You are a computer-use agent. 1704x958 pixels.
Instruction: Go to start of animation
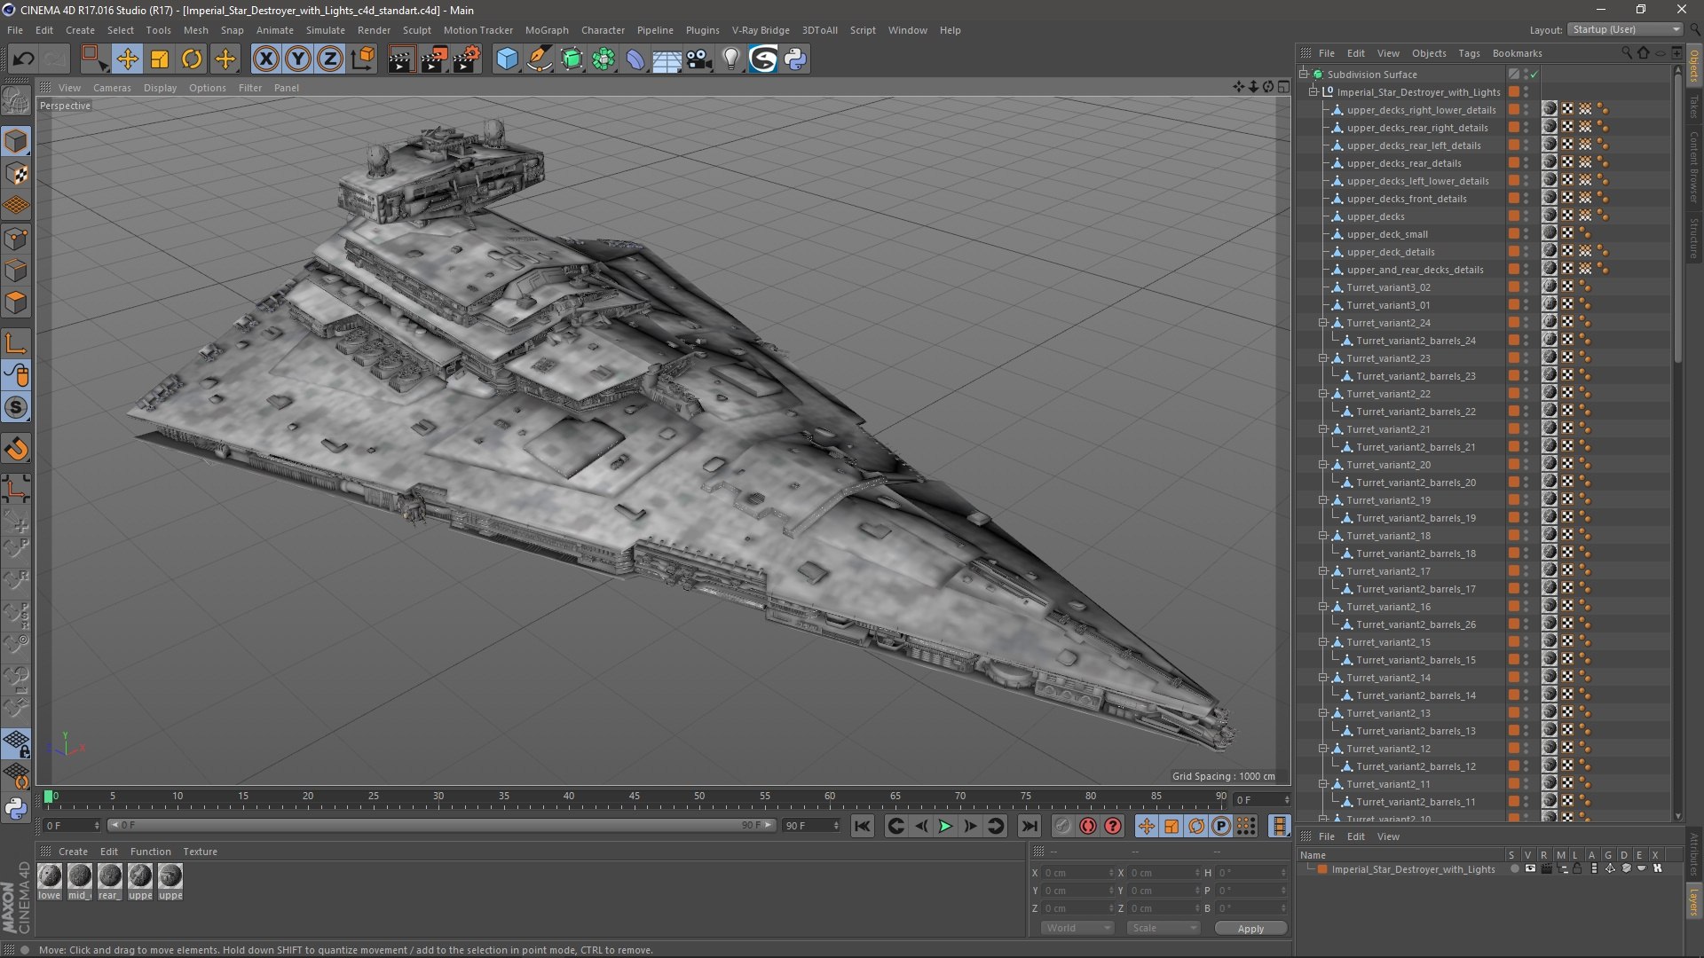point(862,826)
